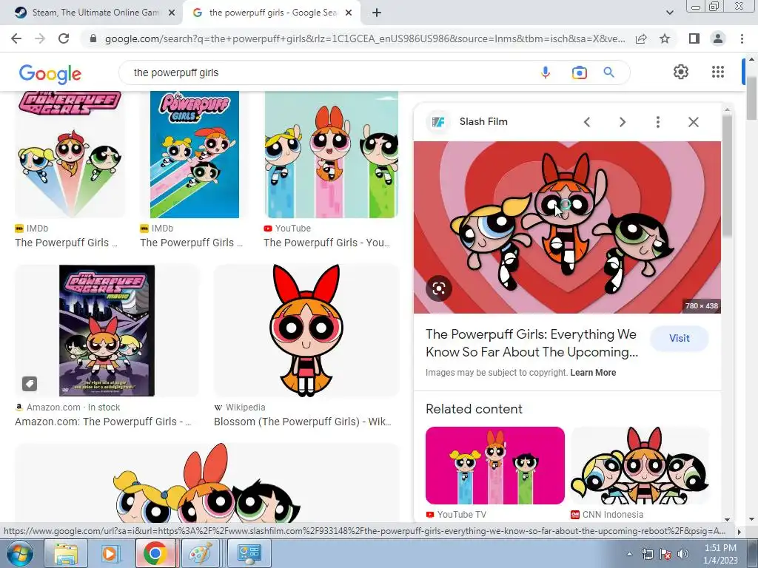Click the preview panel scrollbar down arrow
Viewport: 758px width, 568px height.
pyautogui.click(x=727, y=520)
